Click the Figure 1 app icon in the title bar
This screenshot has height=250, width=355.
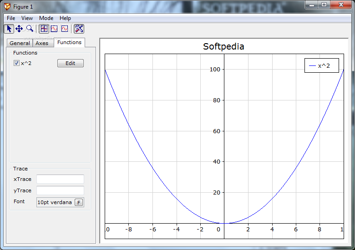point(7,6)
